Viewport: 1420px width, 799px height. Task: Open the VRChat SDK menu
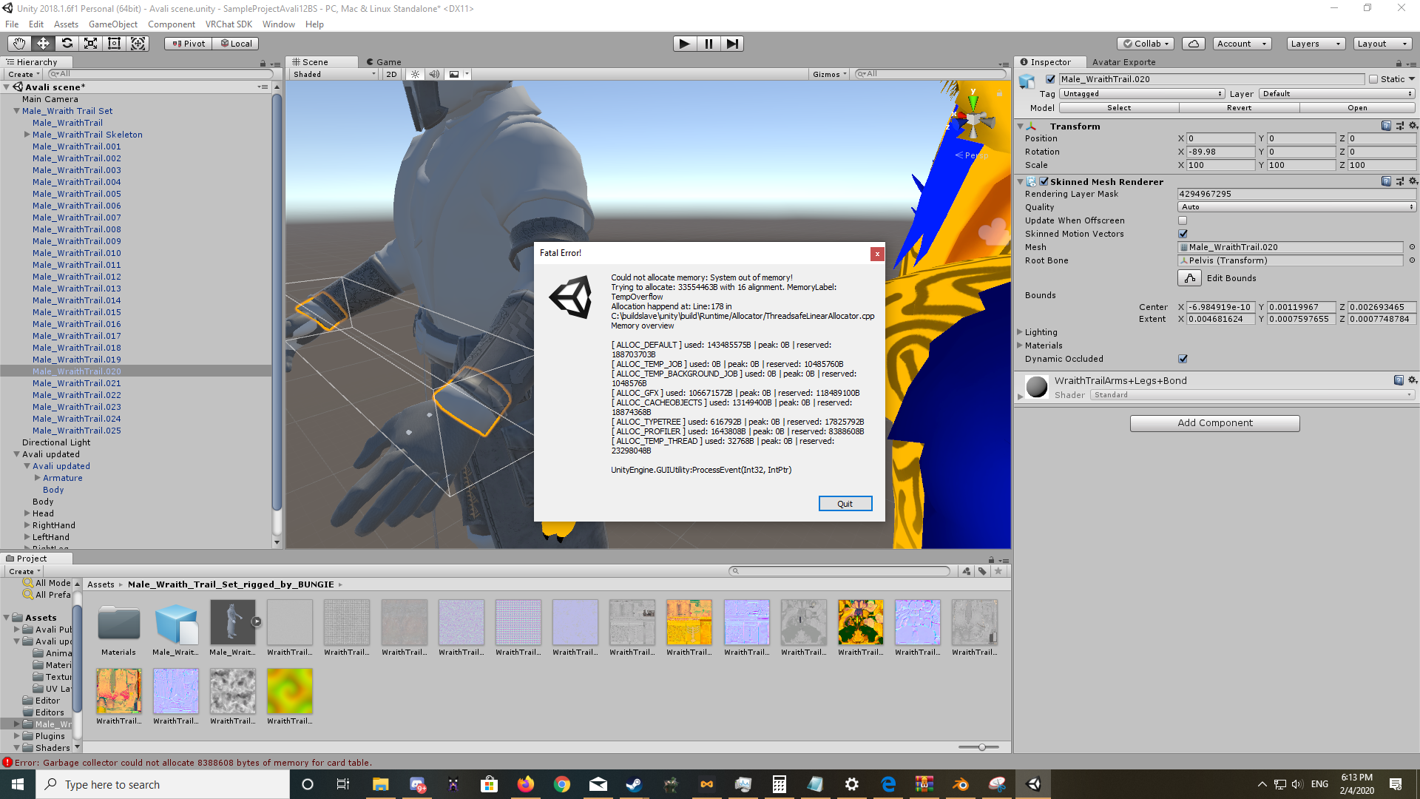tap(229, 24)
